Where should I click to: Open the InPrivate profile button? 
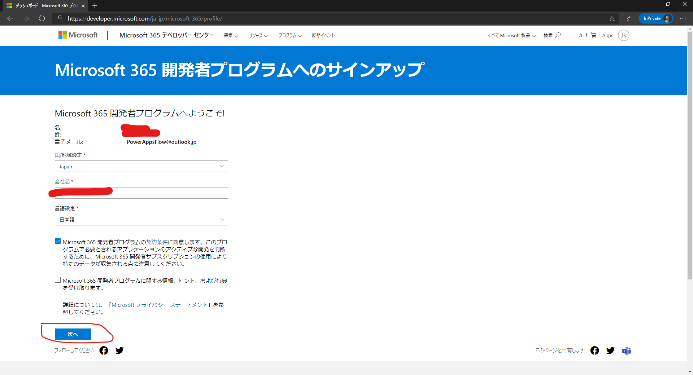656,18
